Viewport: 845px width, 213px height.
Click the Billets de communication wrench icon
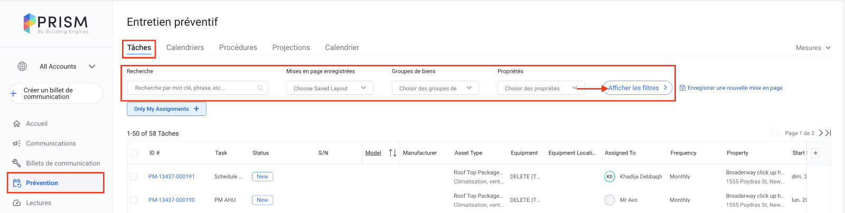16,163
